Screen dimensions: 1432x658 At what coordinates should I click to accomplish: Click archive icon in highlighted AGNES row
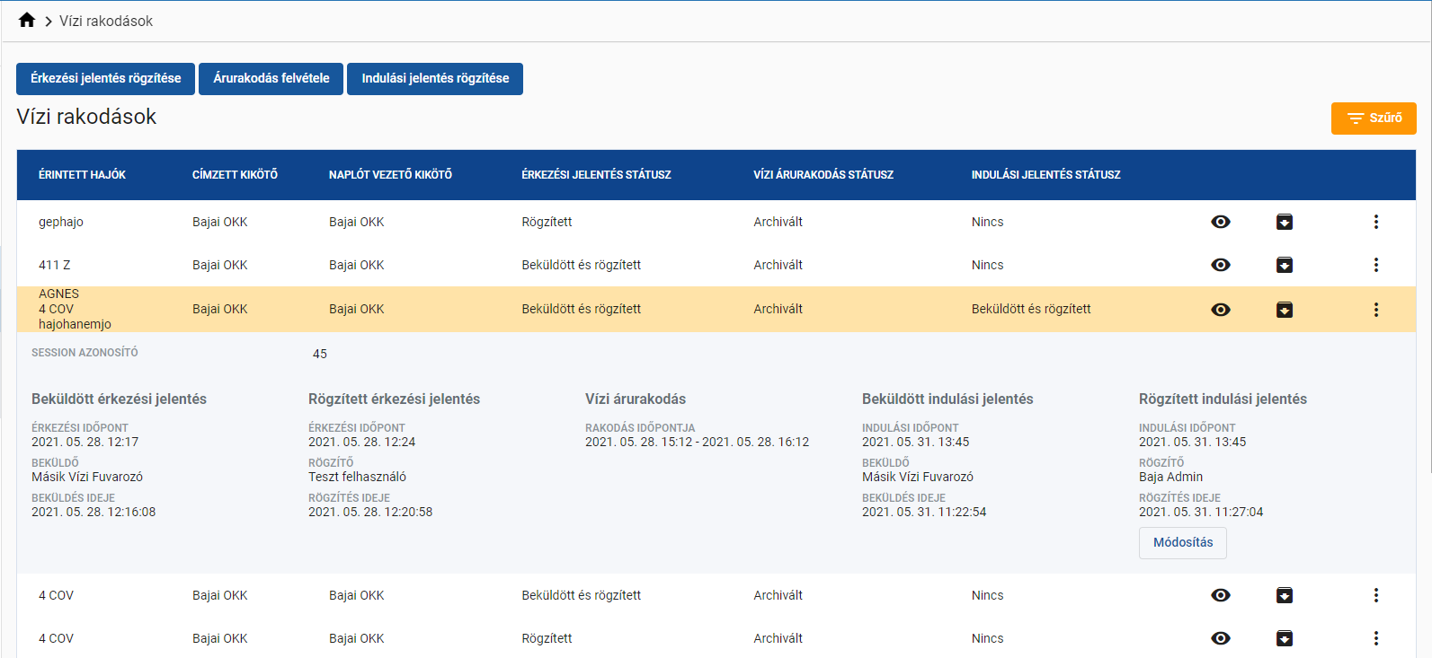pos(1285,310)
